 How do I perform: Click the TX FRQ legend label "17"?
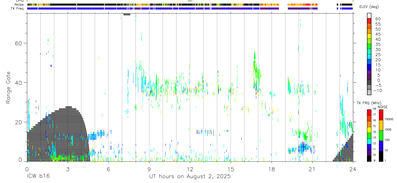coord(374,115)
